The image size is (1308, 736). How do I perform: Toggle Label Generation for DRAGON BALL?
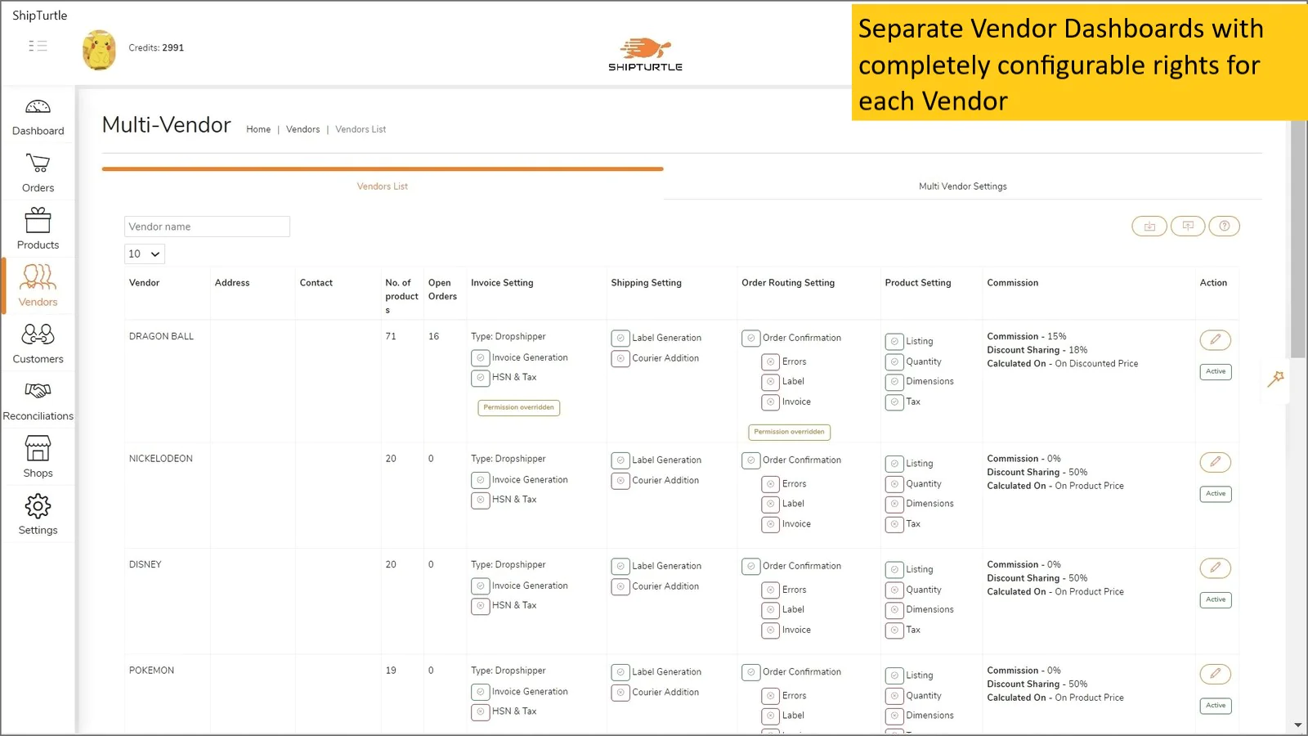click(x=620, y=338)
